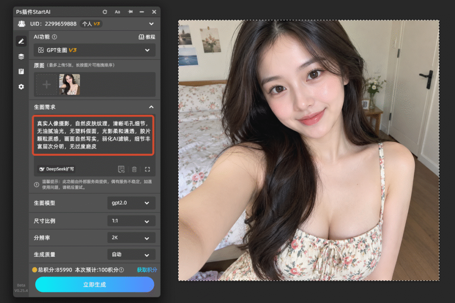Viewport: 455px width, 303px height.
Task: Click the info icon next to AI功能
Action: tap(55, 37)
